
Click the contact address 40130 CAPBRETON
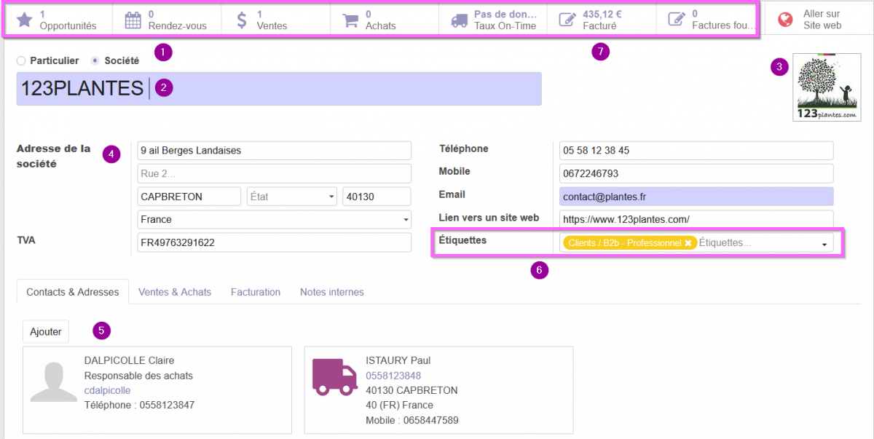tap(412, 390)
